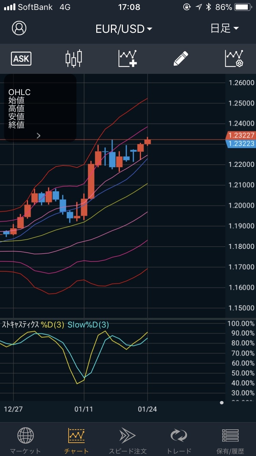Tap the 終値 close price label
The height and width of the screenshot is (456, 256).
(x=16, y=125)
